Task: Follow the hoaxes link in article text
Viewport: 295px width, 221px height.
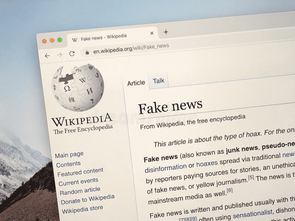Action: pos(207,164)
